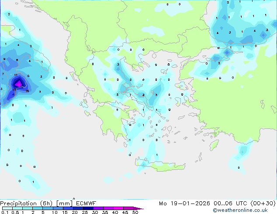Click the over-50 arrow end of legend
Image resolution: width=277 pixels, height=214 pixels.
click(138, 208)
